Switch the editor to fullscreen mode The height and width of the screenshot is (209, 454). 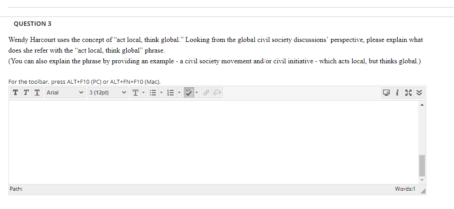[x=408, y=93]
